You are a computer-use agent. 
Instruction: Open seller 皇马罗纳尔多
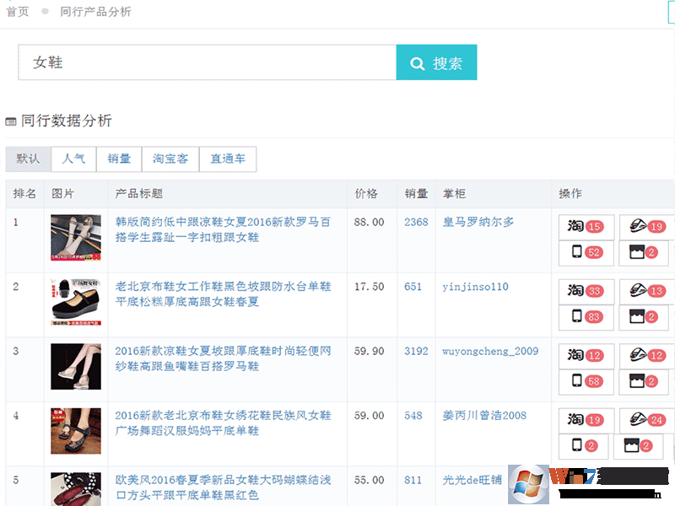[478, 223]
